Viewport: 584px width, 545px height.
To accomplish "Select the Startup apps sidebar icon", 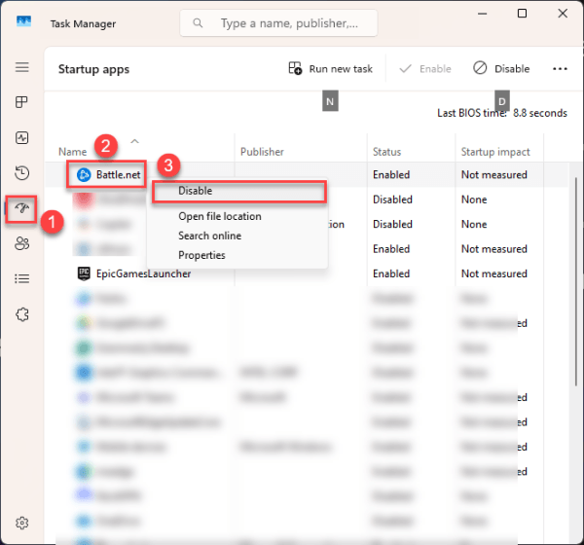I will [21, 208].
